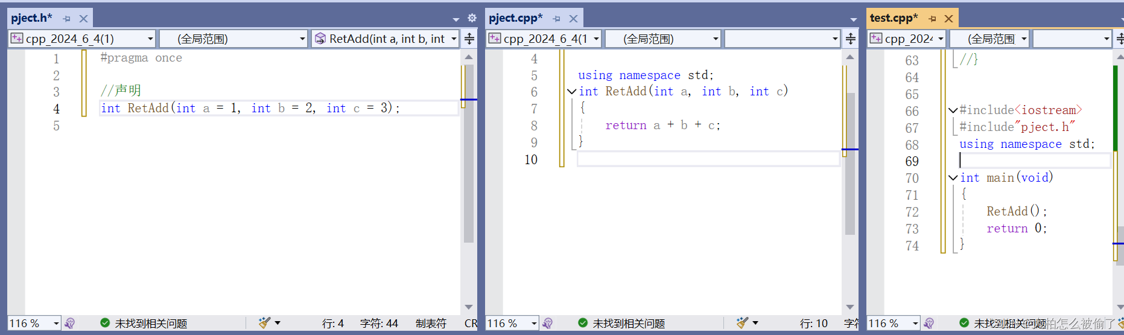1124x335 pixels.
Task: Click the green check icon in test.cpp status bar
Action: 964,323
